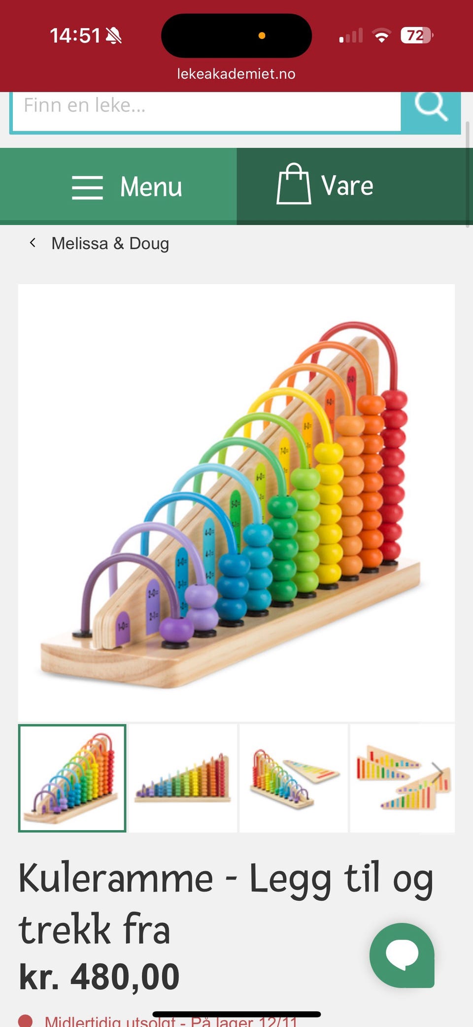Screen dimensions: 473x1027
Task: Select the third thumbnail with separate board
Action: click(x=294, y=778)
